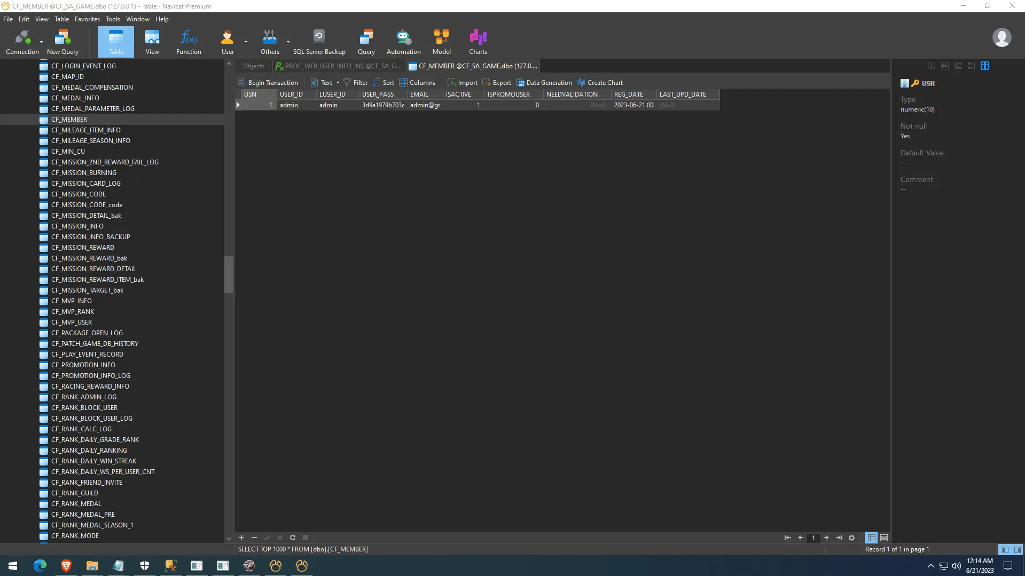Click the Query toolbar icon

(366, 42)
